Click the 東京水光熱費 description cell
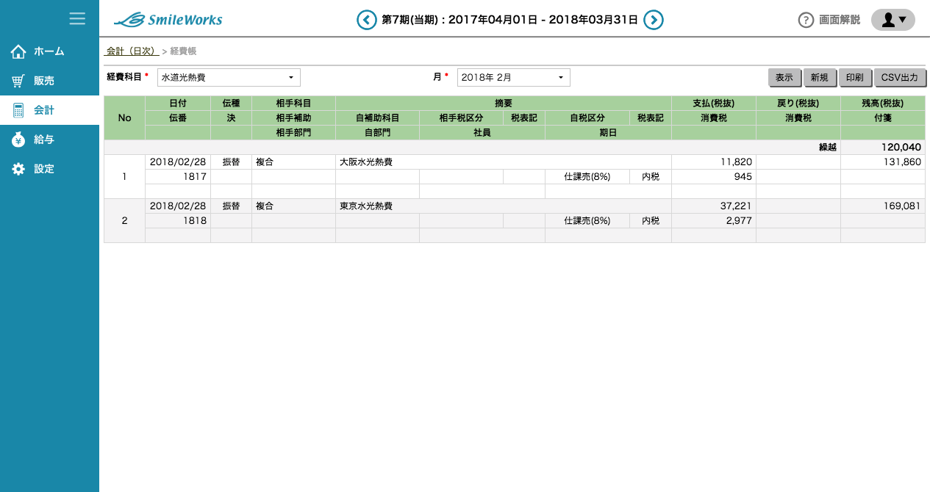This screenshot has width=930, height=492. tap(504, 206)
